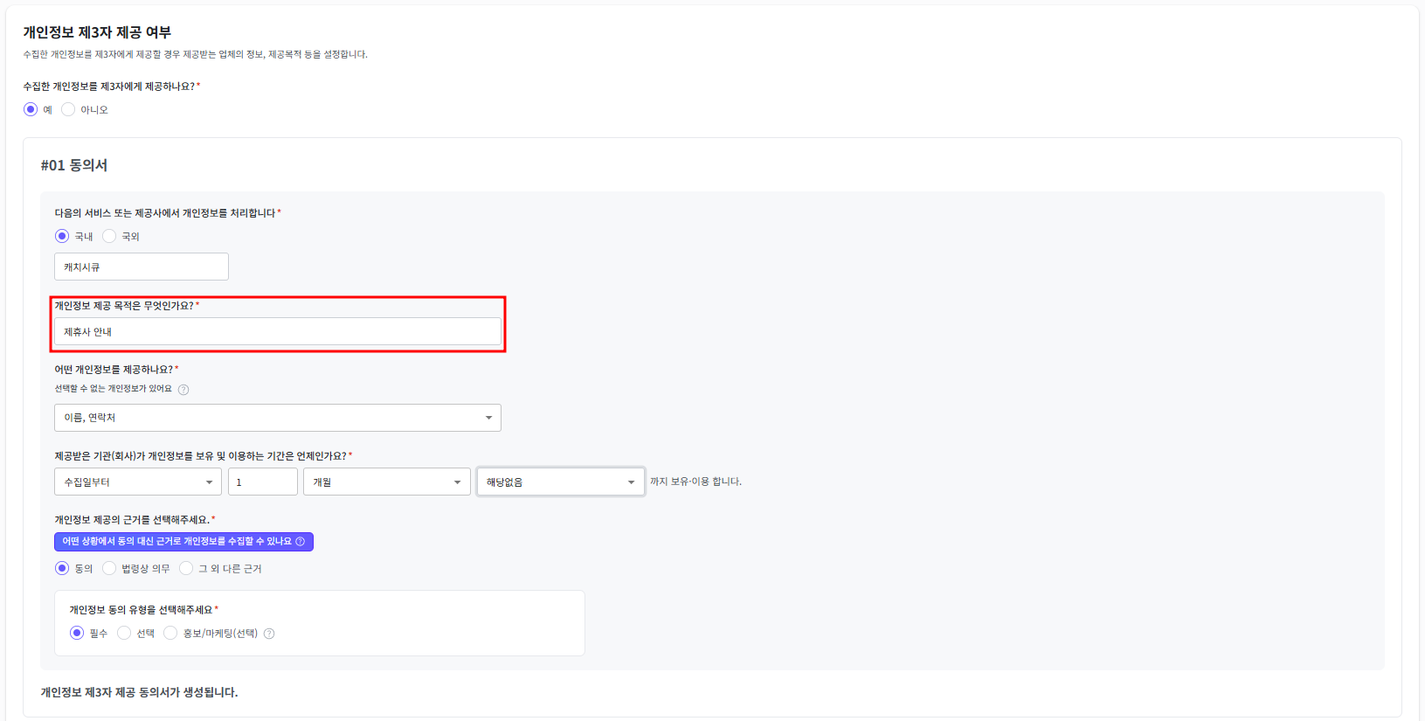Select the '필수' consent type radio
Image resolution: width=1425 pixels, height=721 pixels.
click(x=77, y=633)
